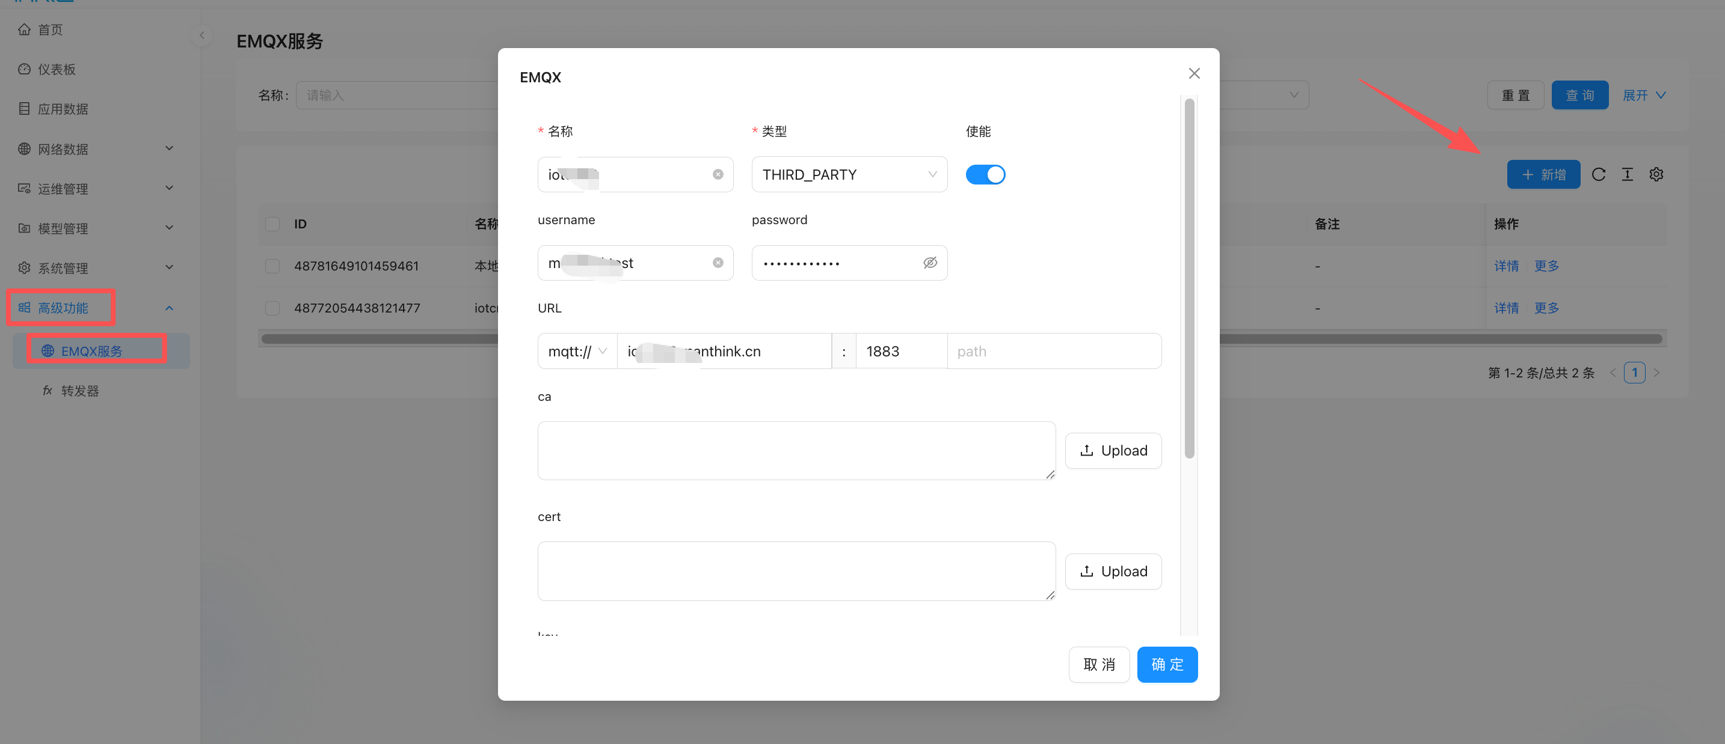Close the EMQX dialog with X
The height and width of the screenshot is (744, 1725).
(x=1194, y=73)
